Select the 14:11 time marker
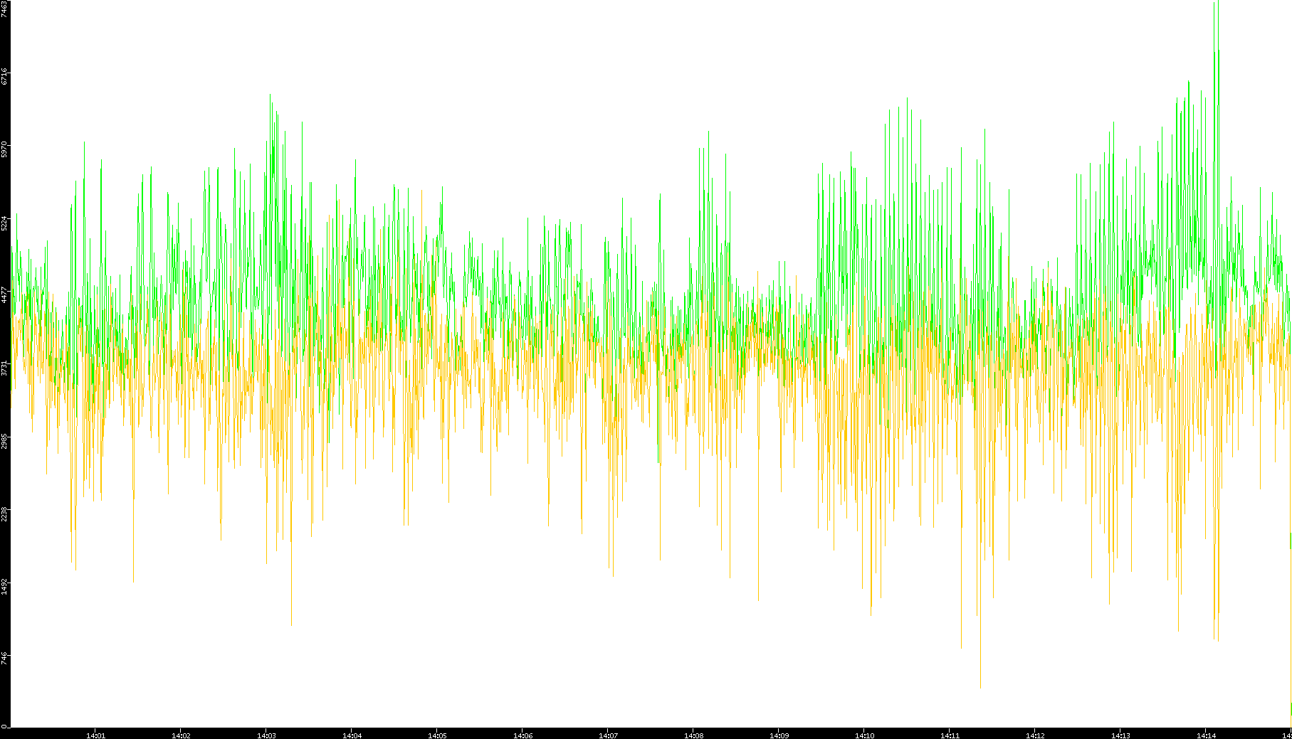The width and height of the screenshot is (1292, 739). (x=950, y=735)
